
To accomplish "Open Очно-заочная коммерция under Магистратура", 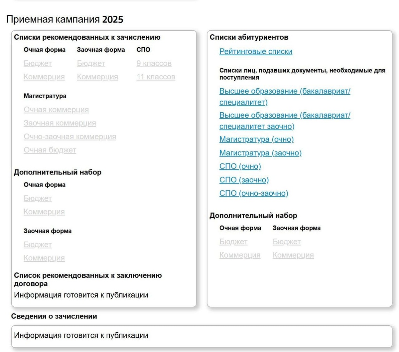I will tap(70, 137).
